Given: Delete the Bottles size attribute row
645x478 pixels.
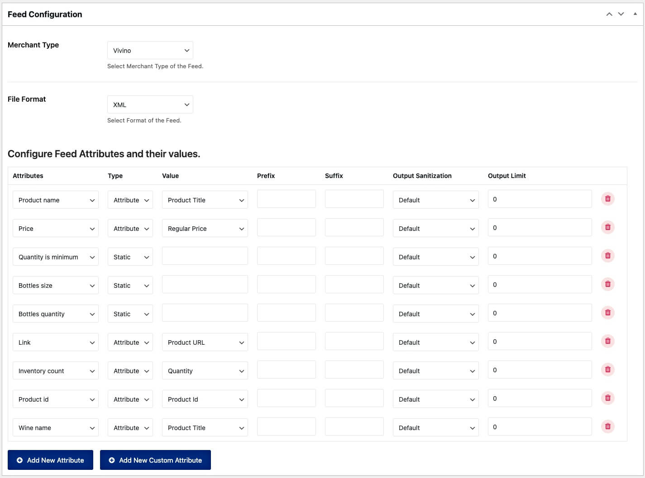Looking at the screenshot, I should (607, 284).
